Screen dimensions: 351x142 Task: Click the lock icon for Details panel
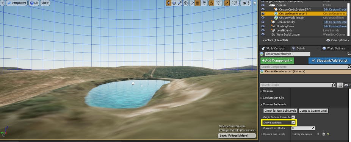click(349, 54)
